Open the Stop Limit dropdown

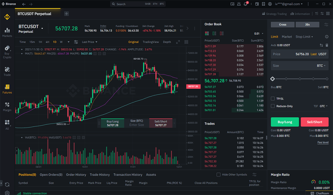(304, 37)
